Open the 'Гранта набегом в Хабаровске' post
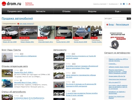This screenshot has width=133, height=100. pos(25,56)
